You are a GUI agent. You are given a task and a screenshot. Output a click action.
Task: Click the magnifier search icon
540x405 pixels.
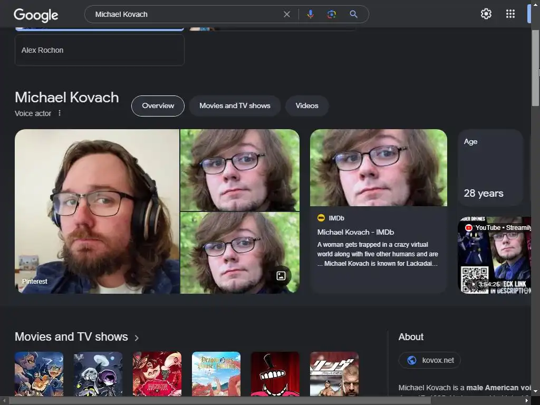[353, 14]
